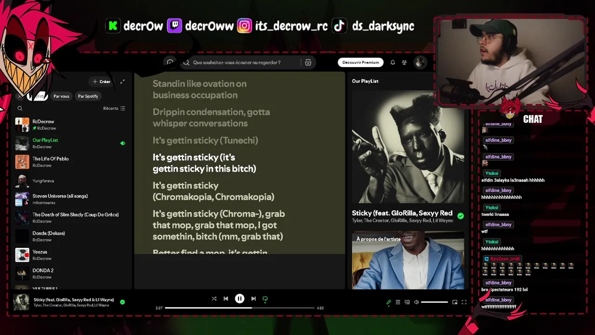This screenshot has height=335, width=595.
Task: Toggle the repeat mode button
Action: (x=265, y=299)
